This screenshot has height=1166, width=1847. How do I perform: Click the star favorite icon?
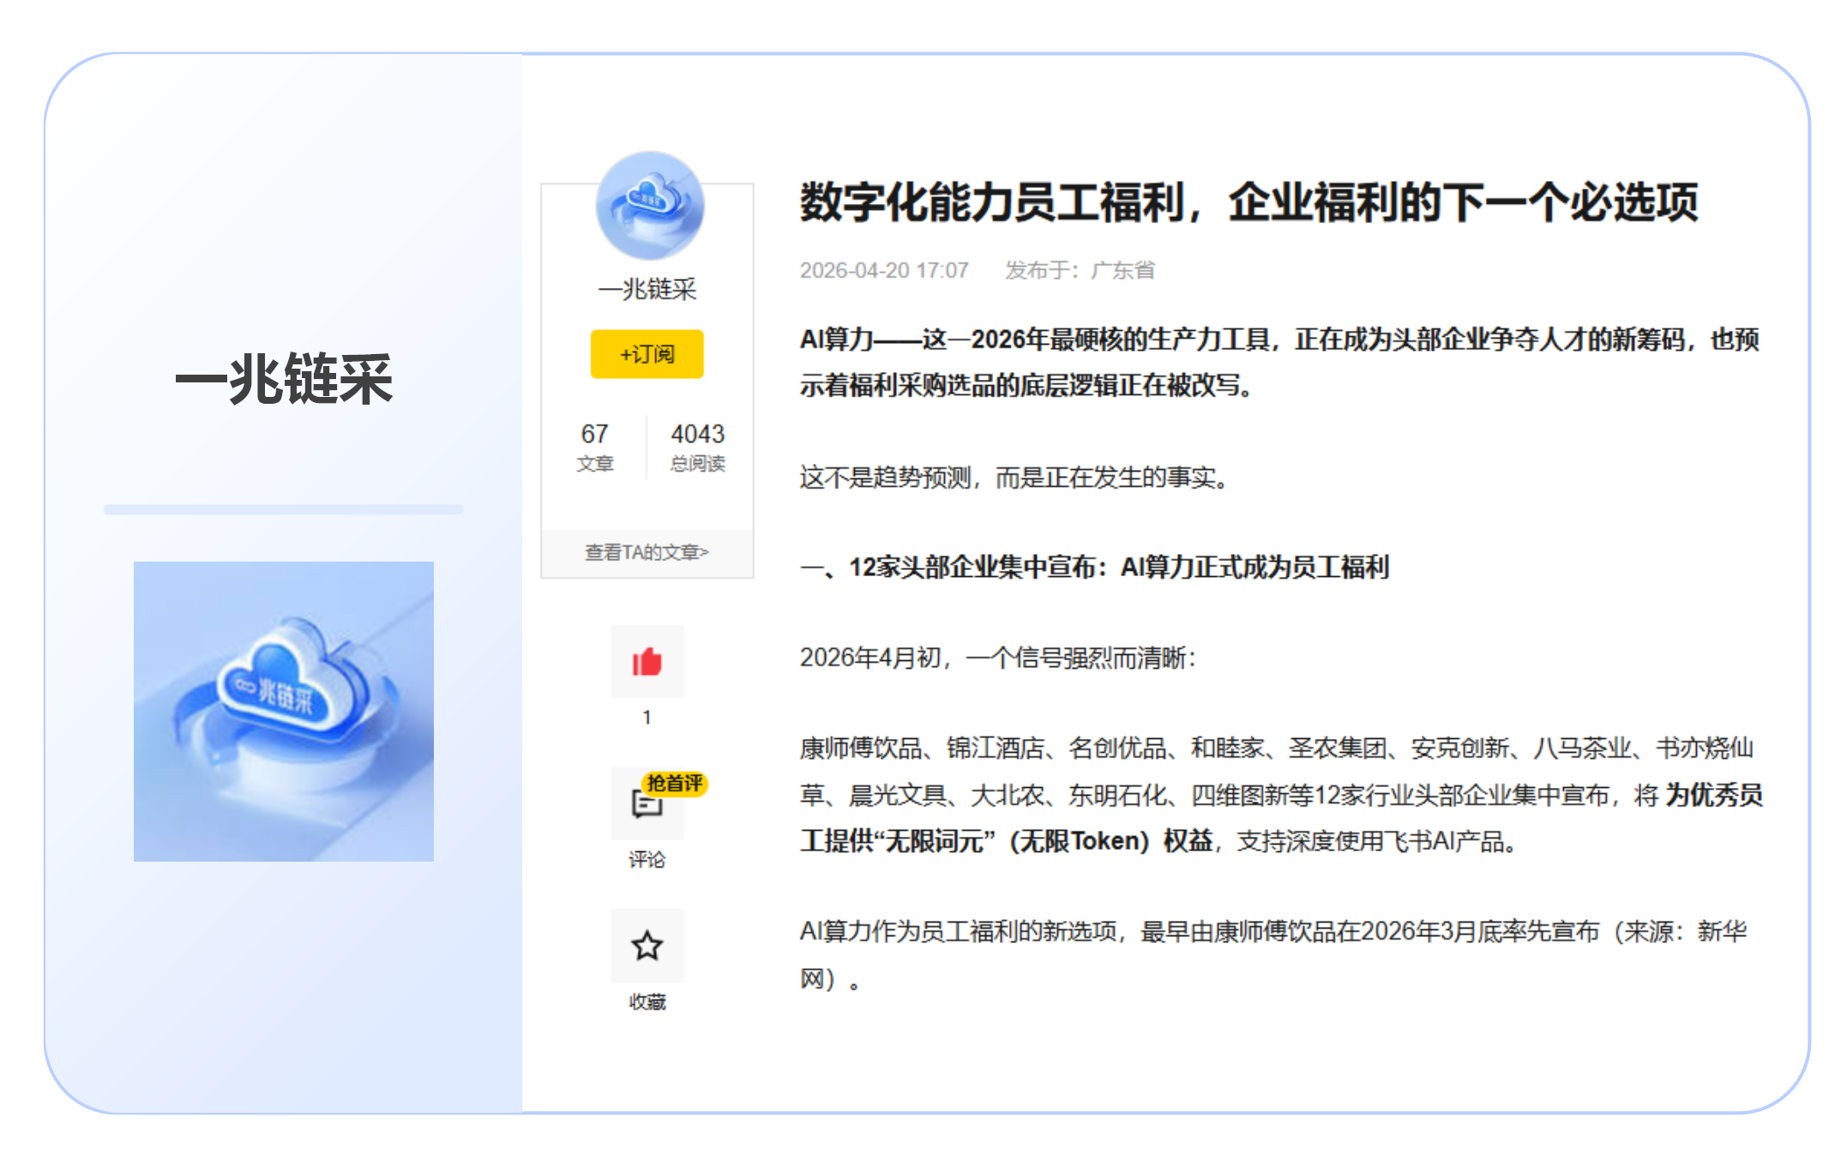[x=647, y=946]
